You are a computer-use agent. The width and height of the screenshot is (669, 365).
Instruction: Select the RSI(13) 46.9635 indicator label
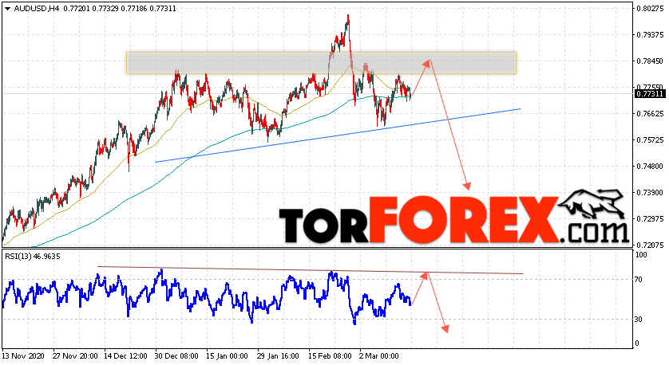33,257
